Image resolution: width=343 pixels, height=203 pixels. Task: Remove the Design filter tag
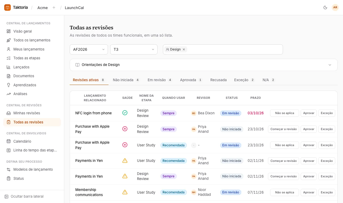184,49
